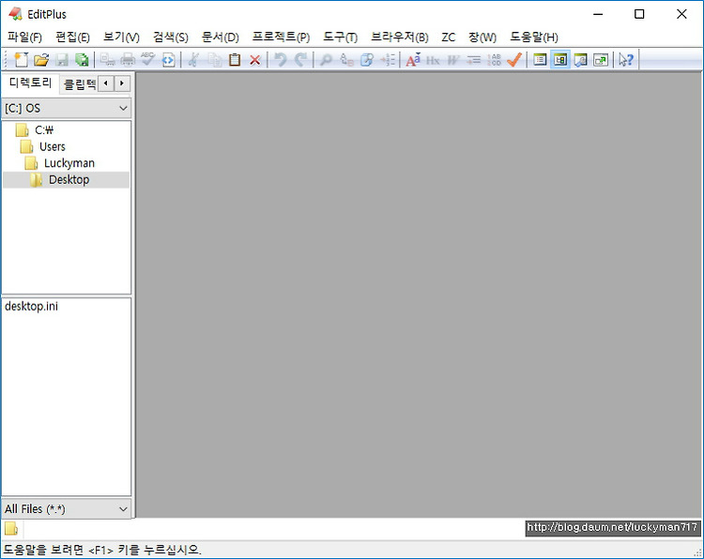
Task: Click the Undo arrow icon
Action: click(x=280, y=60)
